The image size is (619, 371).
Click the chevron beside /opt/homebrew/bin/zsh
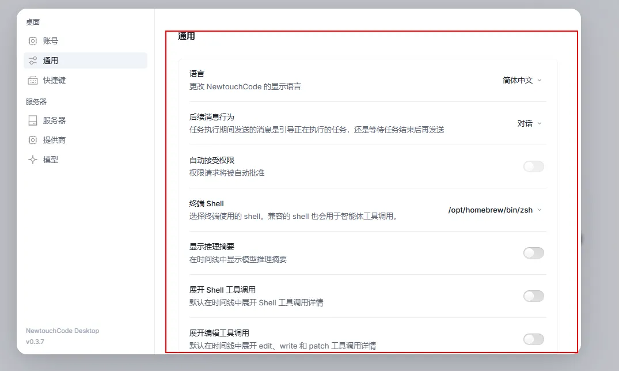coord(540,210)
